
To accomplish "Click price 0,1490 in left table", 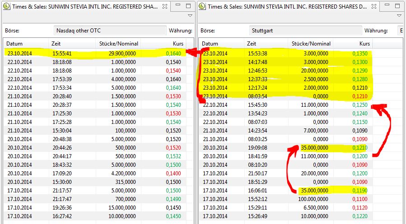I will (x=173, y=199).
